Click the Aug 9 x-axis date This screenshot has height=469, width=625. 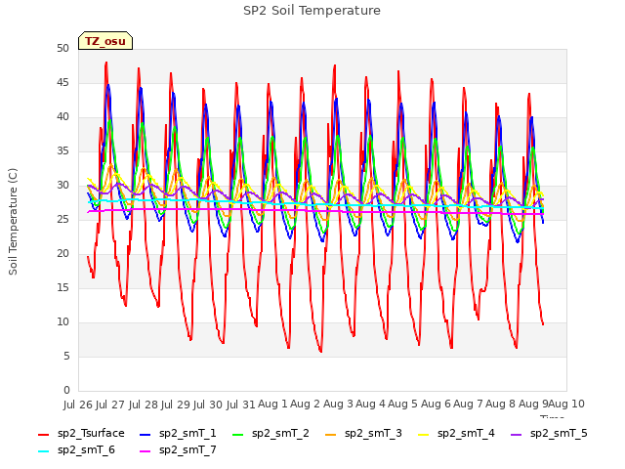point(533,405)
